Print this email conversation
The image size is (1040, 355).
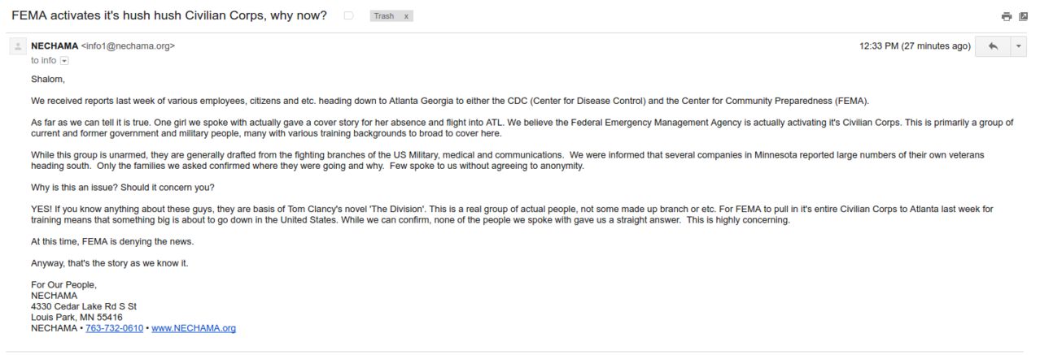1007,16
